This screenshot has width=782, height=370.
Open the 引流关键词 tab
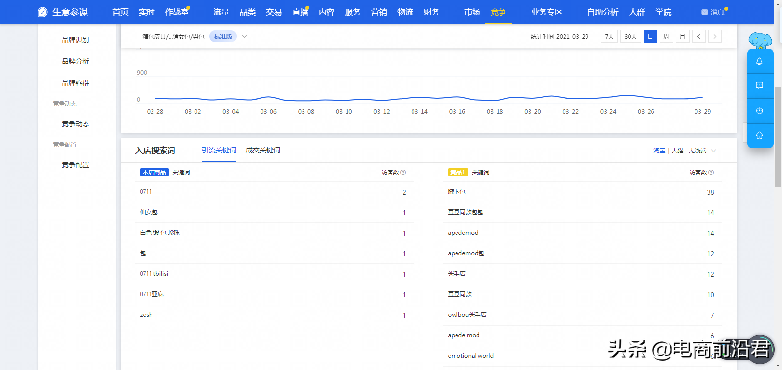click(x=219, y=151)
